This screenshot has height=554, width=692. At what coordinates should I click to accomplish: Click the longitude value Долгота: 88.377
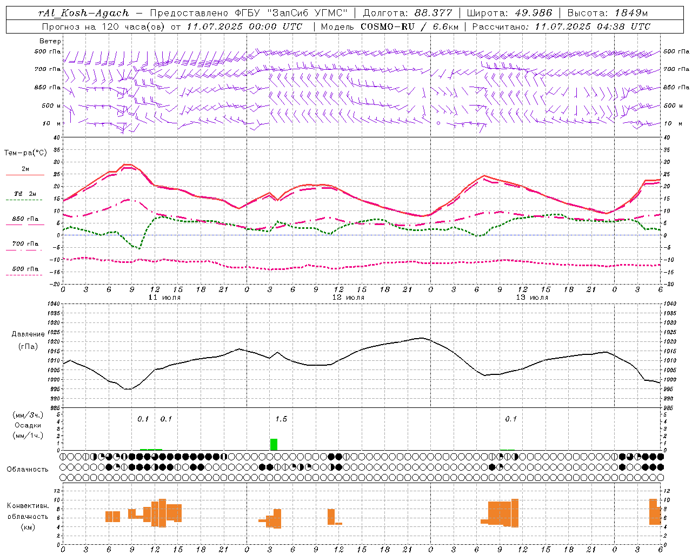click(407, 13)
